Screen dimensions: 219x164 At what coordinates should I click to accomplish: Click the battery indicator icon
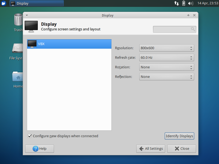pyautogui.click(x=183, y=4)
